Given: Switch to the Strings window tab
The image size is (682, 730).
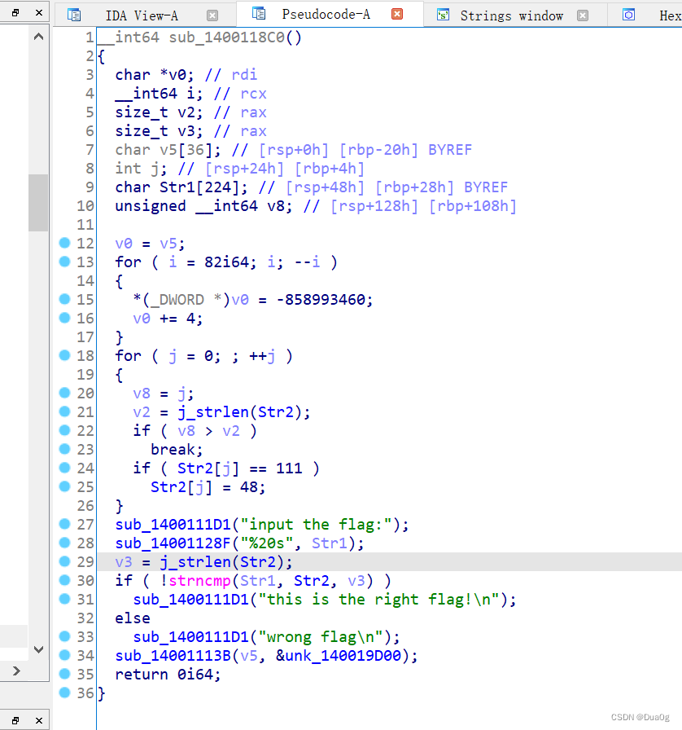Looking at the screenshot, I should tap(511, 15).
